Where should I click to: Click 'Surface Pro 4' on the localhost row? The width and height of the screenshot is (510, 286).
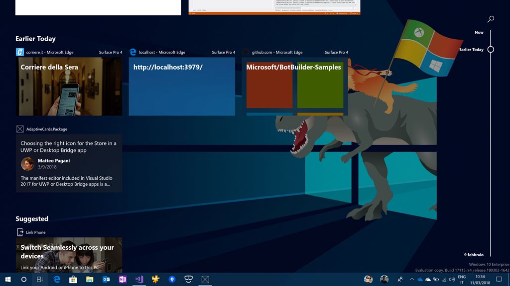[224, 52]
